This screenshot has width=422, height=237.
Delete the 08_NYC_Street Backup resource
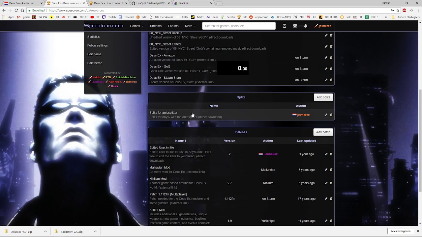click(331, 35)
